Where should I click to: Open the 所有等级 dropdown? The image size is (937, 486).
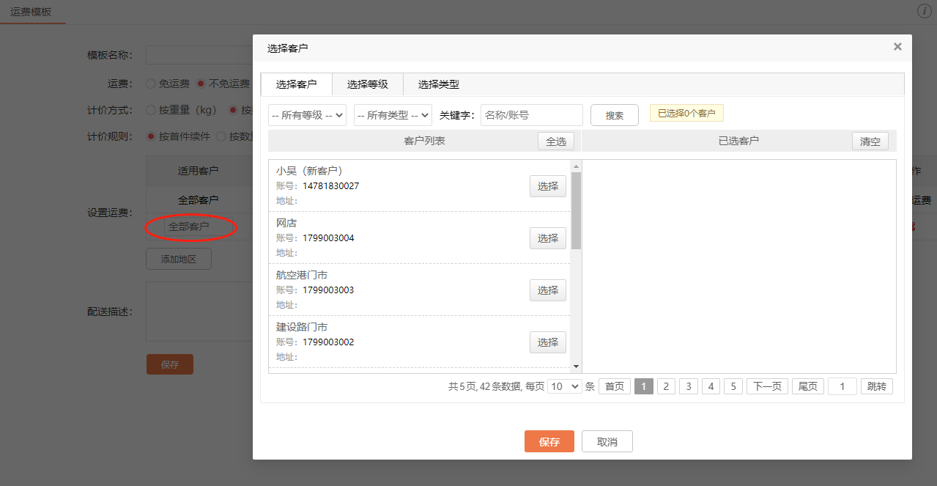pyautogui.click(x=307, y=115)
